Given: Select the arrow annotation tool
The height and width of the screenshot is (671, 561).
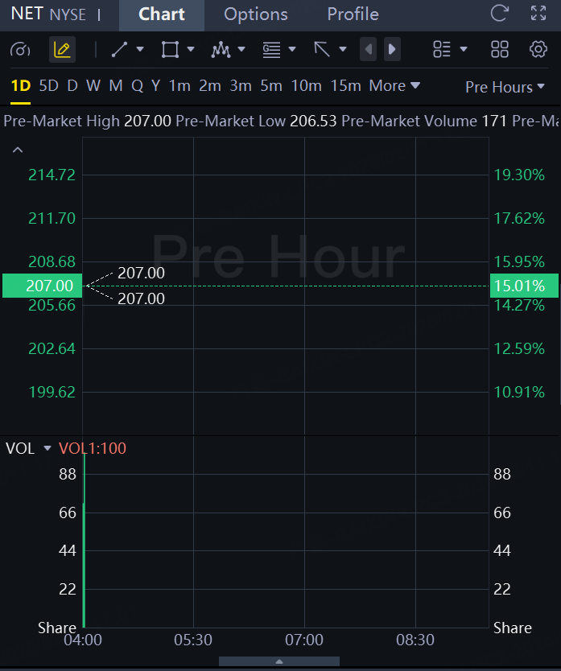Looking at the screenshot, I should click(x=322, y=50).
